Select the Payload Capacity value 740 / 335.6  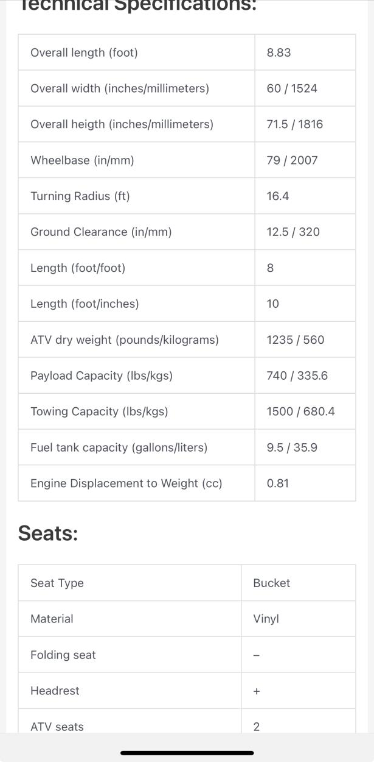tap(297, 376)
